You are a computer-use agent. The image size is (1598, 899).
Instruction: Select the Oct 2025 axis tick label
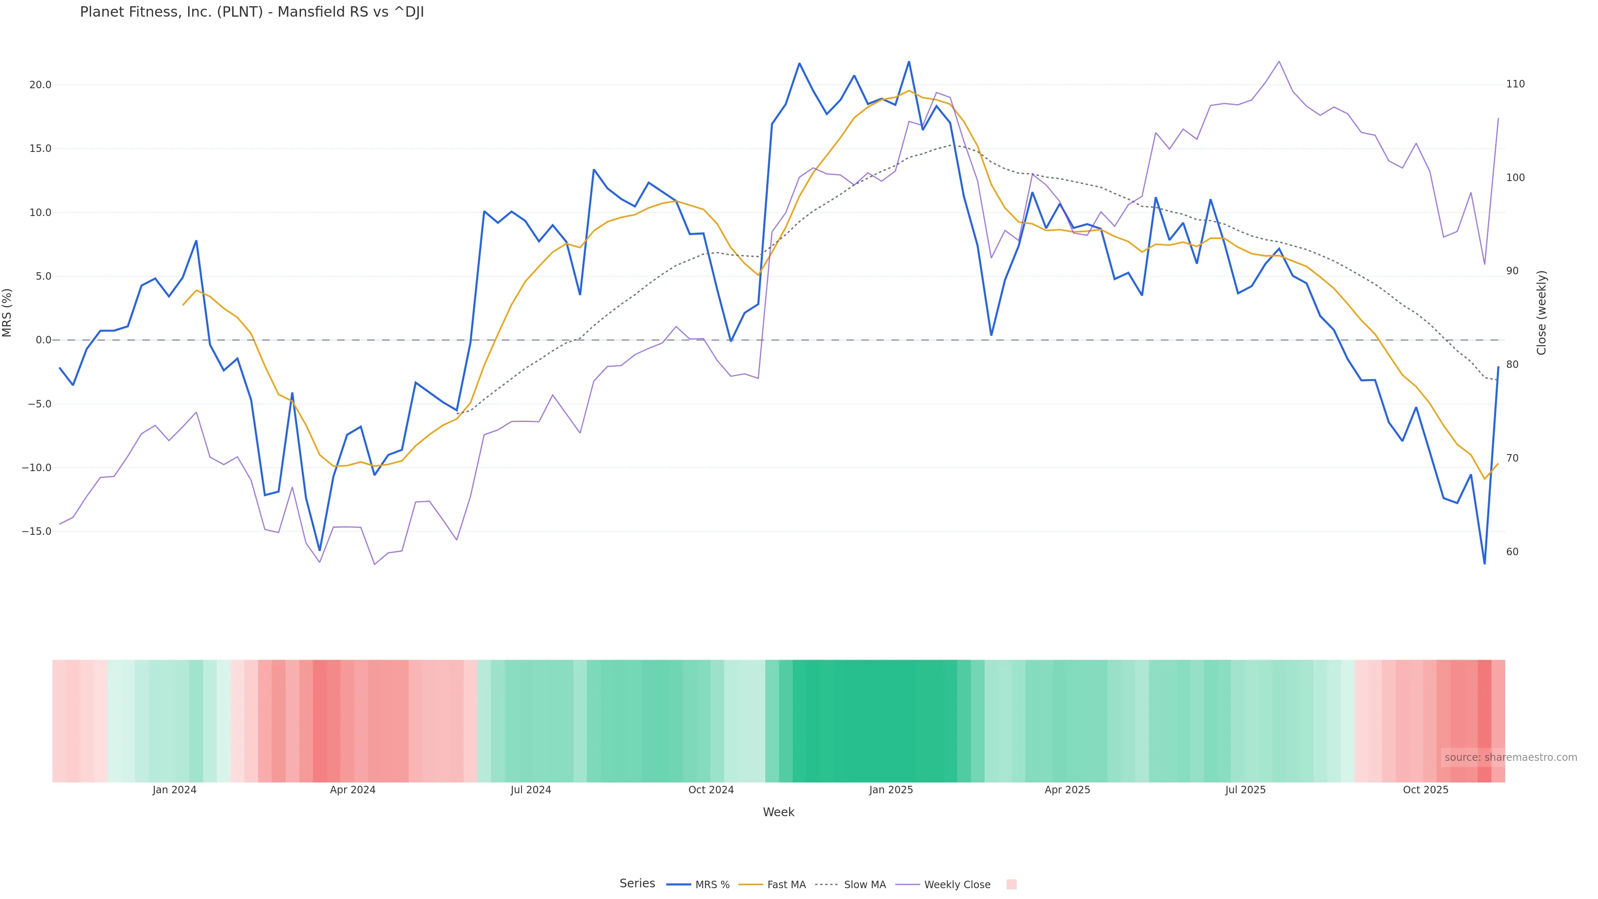pos(1426,790)
